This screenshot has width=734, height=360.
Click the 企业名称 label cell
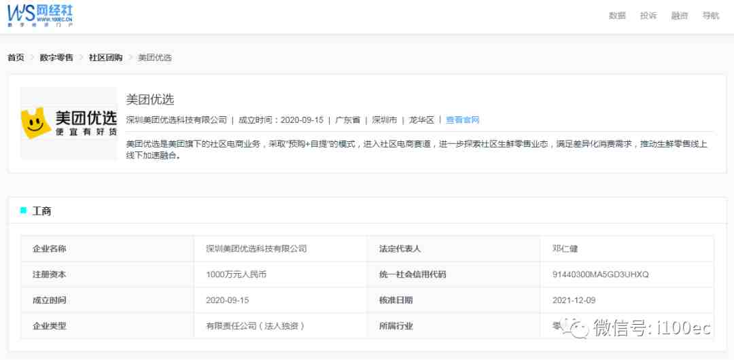pos(107,249)
